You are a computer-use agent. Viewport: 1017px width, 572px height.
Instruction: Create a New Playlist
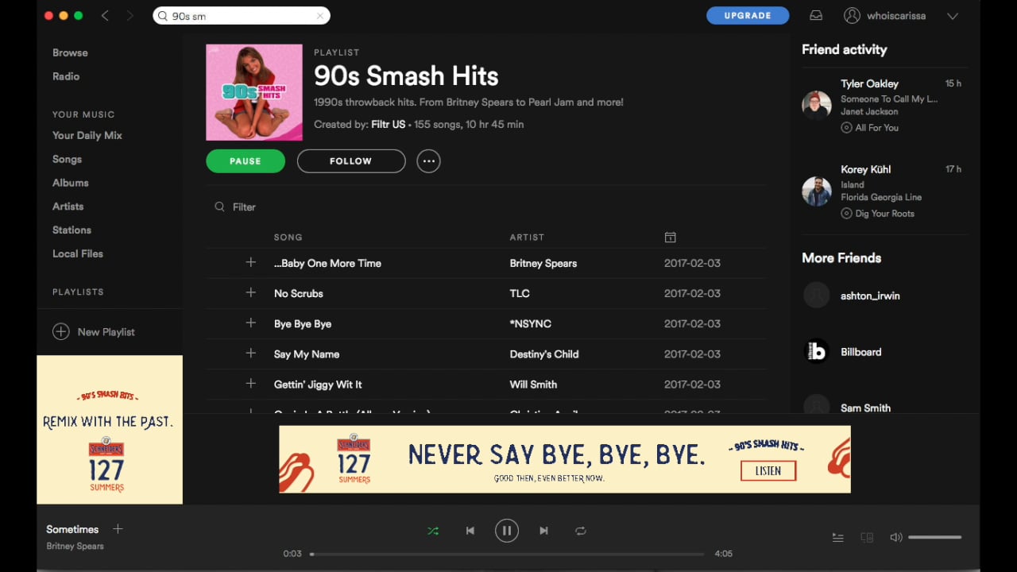(94, 331)
